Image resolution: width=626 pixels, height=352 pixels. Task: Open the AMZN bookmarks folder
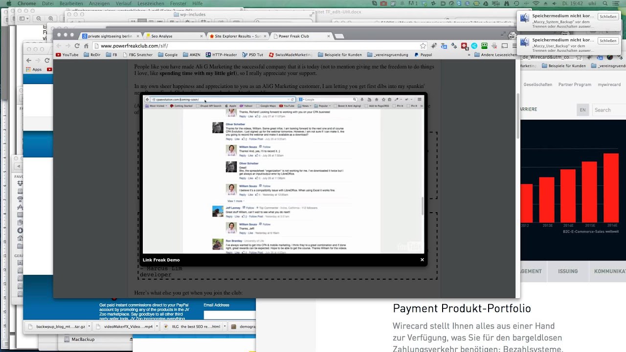tap(191, 55)
